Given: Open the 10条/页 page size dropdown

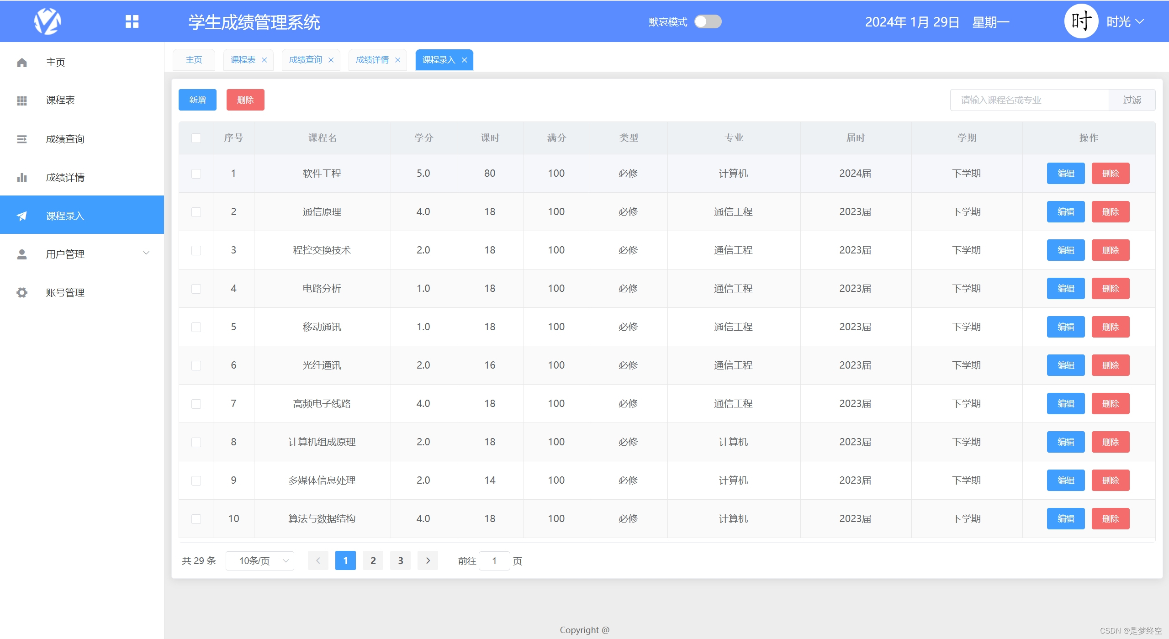Looking at the screenshot, I should pos(259,560).
